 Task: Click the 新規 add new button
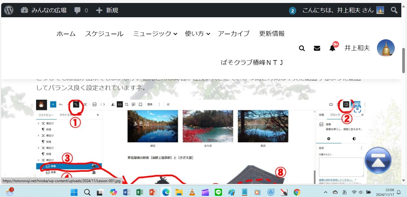pos(107,10)
